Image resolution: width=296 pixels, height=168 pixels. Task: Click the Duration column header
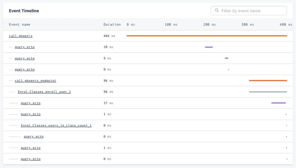tap(112, 25)
